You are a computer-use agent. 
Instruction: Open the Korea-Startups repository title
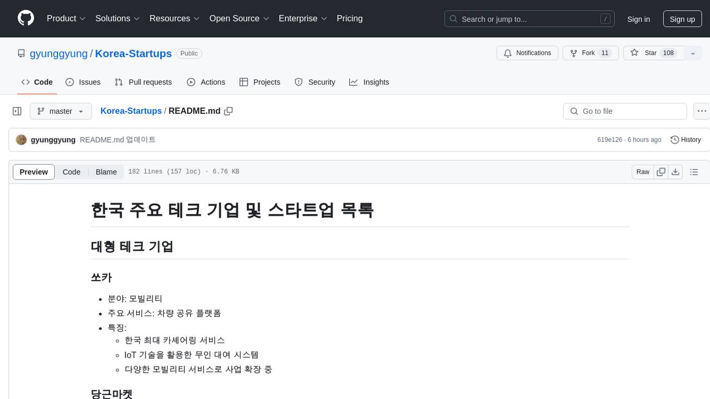(133, 53)
